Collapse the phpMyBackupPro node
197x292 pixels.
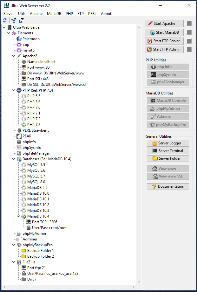click(14, 245)
